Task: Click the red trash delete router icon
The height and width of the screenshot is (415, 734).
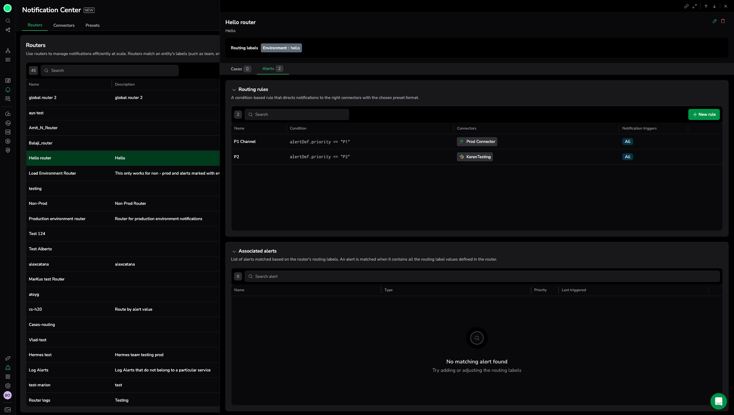Action: point(723,21)
